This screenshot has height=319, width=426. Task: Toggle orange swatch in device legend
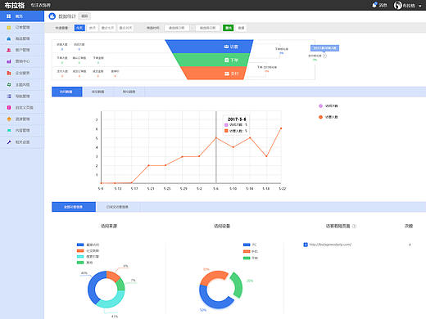247,251
